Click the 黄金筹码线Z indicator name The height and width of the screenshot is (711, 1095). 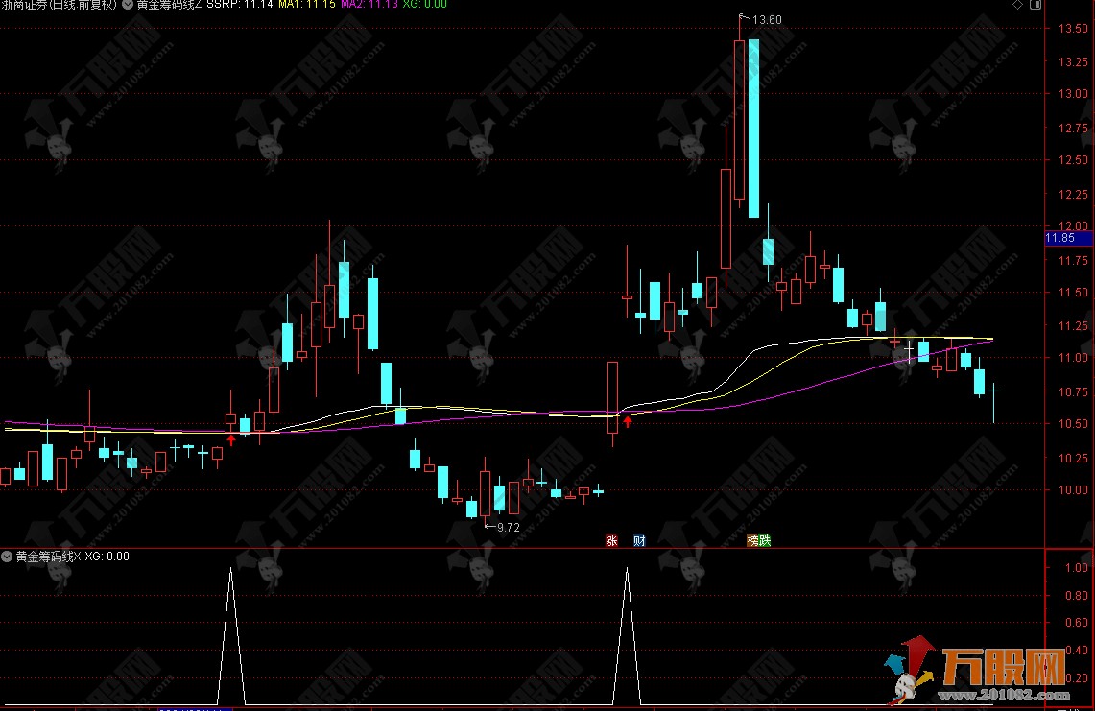(169, 4)
